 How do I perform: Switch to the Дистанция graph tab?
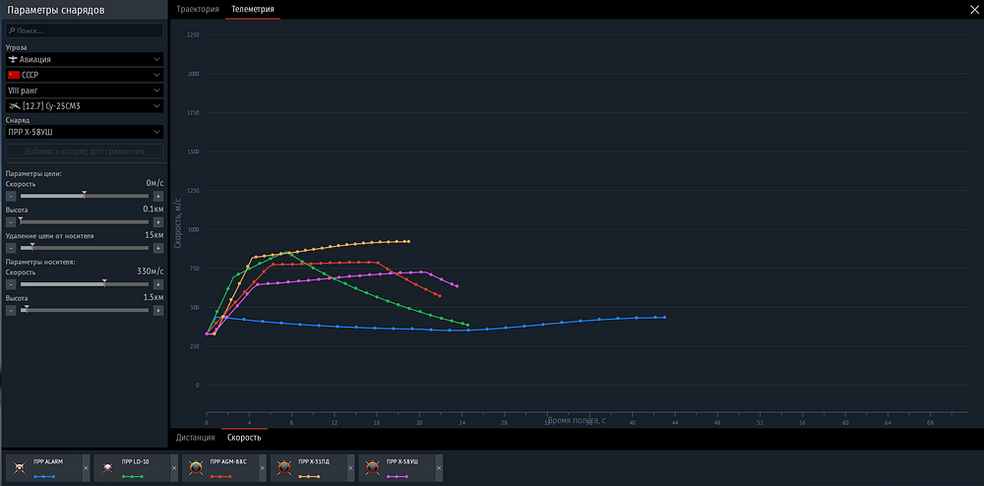click(x=195, y=438)
